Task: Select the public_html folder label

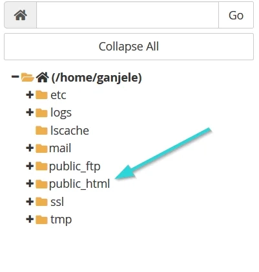Action: [x=79, y=184]
